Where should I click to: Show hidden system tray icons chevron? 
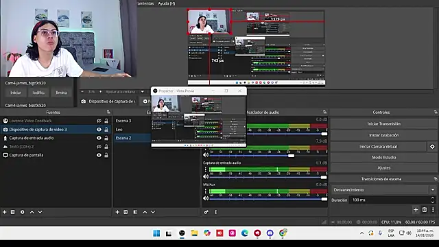[x=361, y=233]
